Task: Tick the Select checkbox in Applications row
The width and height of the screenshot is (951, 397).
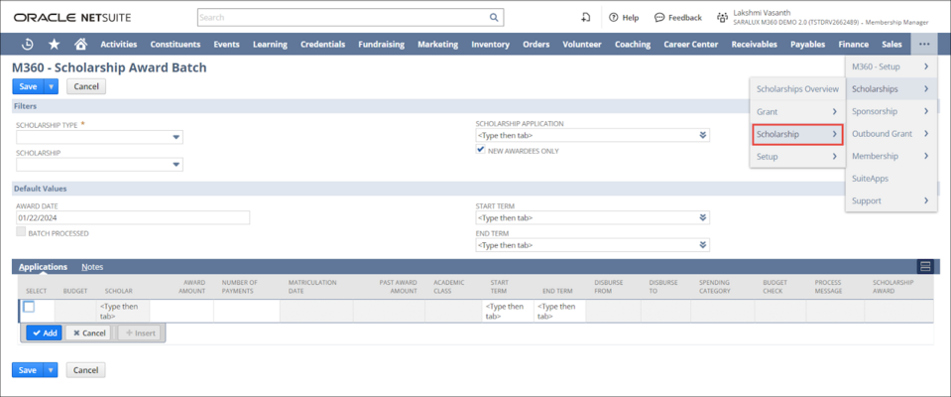Action: (x=29, y=307)
